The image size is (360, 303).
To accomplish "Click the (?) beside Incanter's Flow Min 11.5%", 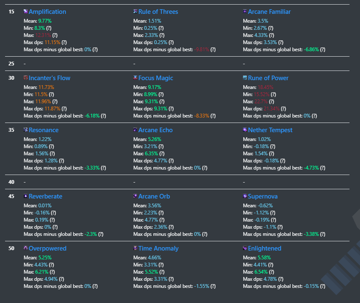I will pyautogui.click(x=51, y=94).
